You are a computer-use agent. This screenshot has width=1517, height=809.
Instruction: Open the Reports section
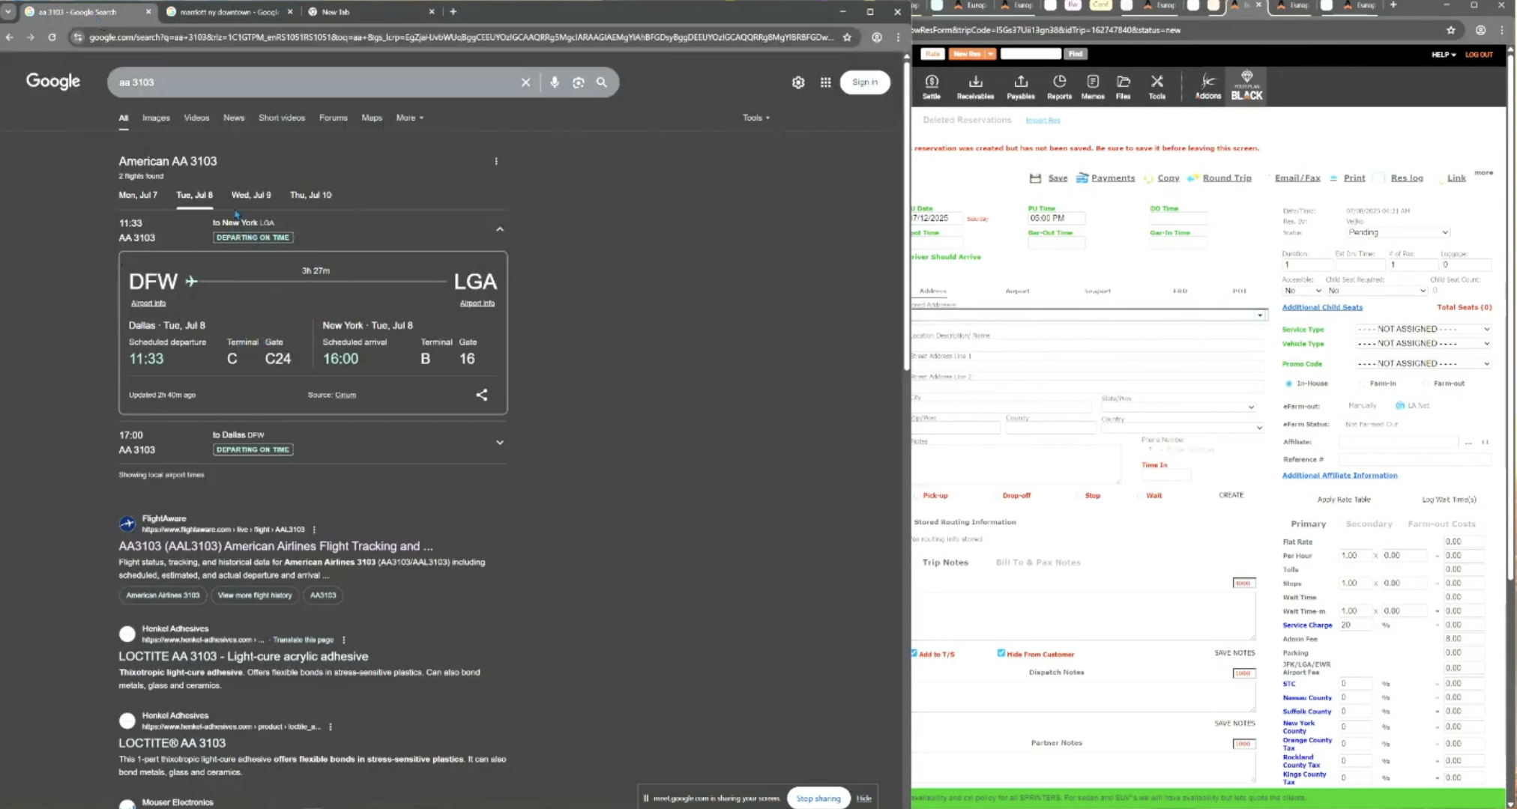pyautogui.click(x=1058, y=85)
